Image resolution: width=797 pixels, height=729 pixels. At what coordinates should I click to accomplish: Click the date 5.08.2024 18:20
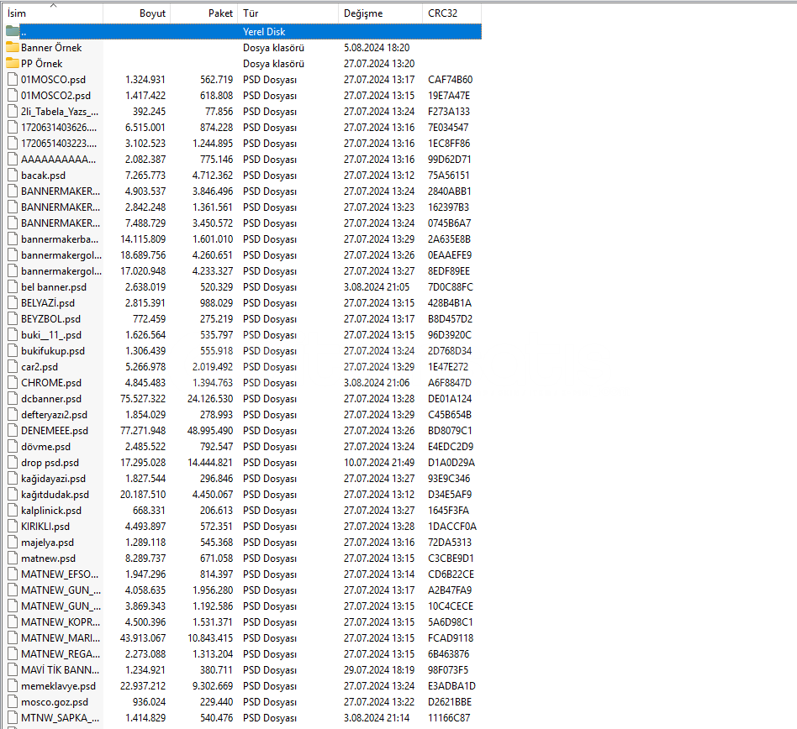point(377,48)
